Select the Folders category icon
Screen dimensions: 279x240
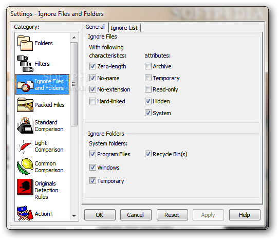[25, 43]
